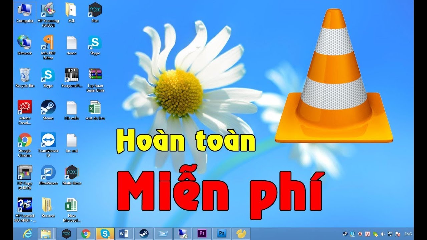Select the Network desktop icon

(x=25, y=46)
